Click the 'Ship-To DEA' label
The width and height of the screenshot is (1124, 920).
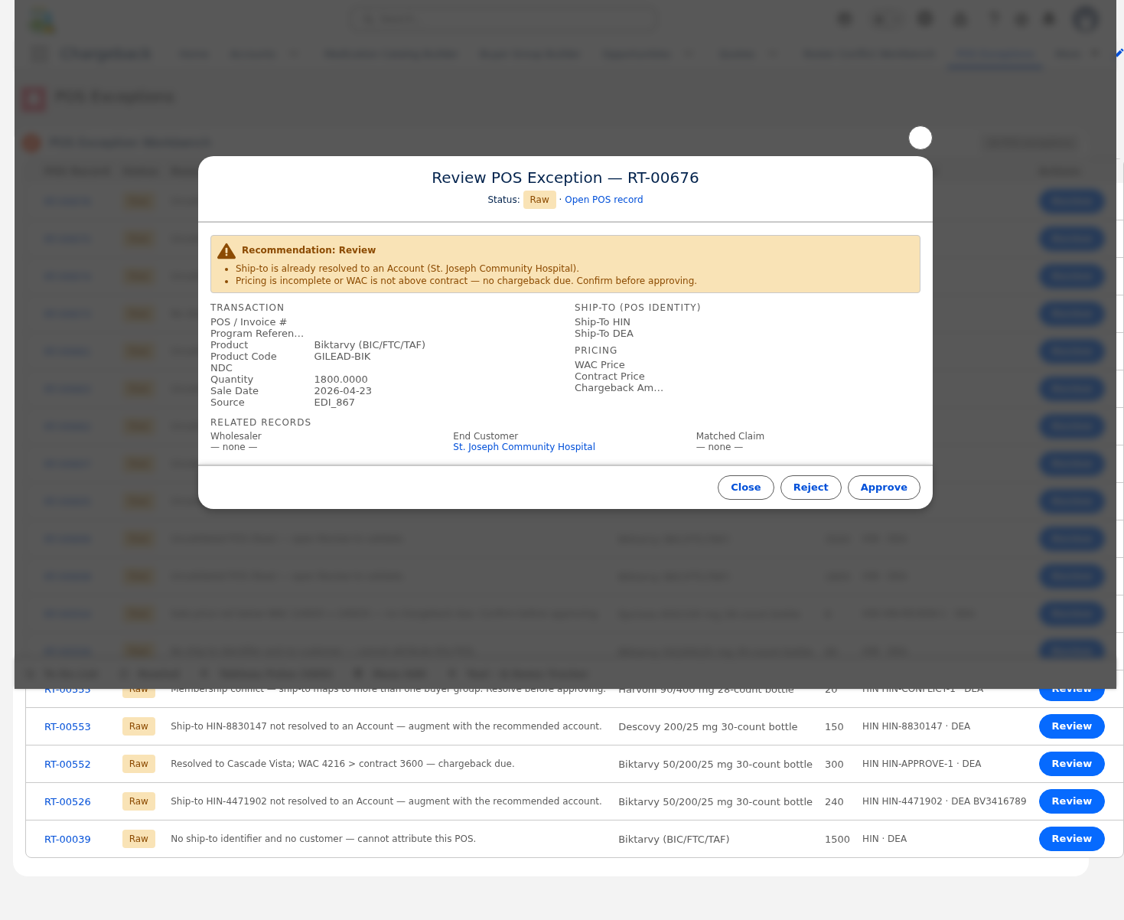pyautogui.click(x=604, y=334)
